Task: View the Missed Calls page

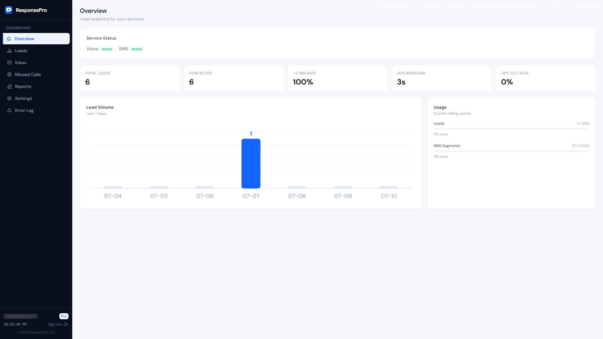Action: (36, 74)
